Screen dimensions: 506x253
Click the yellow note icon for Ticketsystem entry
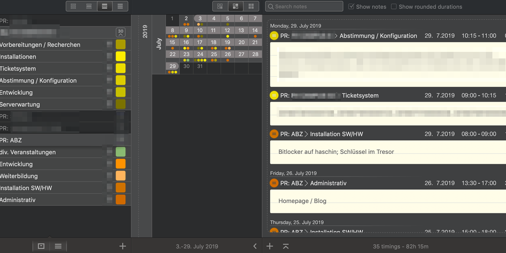point(274,96)
